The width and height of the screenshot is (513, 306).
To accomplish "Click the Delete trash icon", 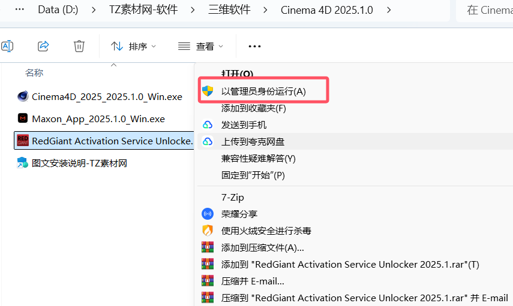I will tap(79, 46).
